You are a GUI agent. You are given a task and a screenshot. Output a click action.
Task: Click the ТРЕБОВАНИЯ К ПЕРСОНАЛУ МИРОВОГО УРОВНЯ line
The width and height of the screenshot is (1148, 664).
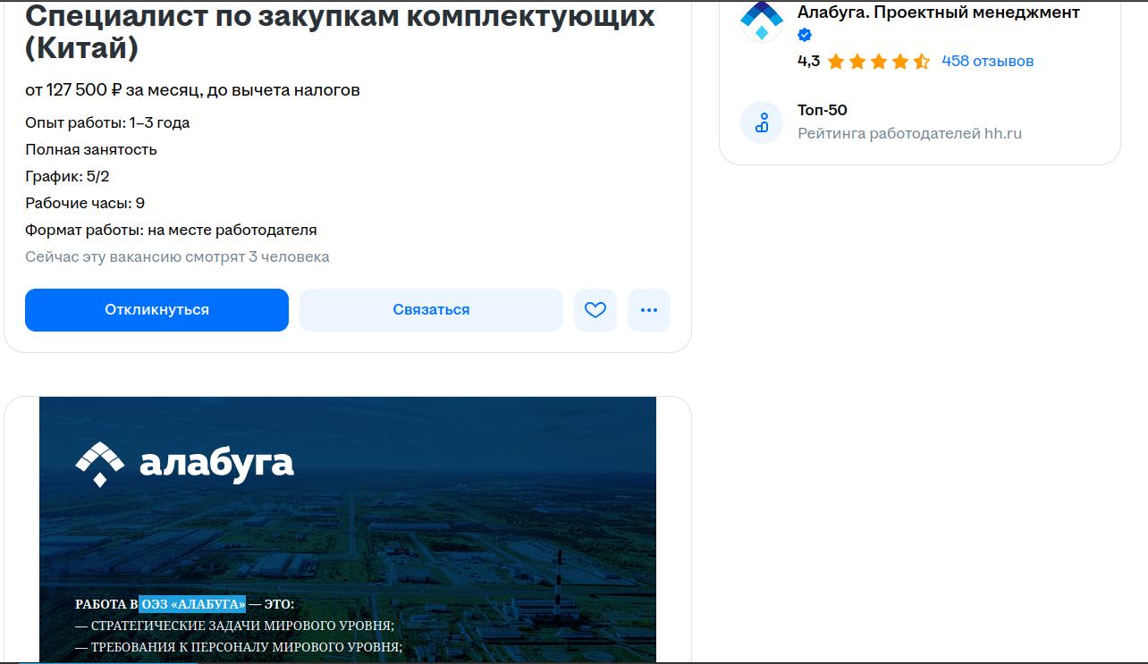tap(239, 647)
